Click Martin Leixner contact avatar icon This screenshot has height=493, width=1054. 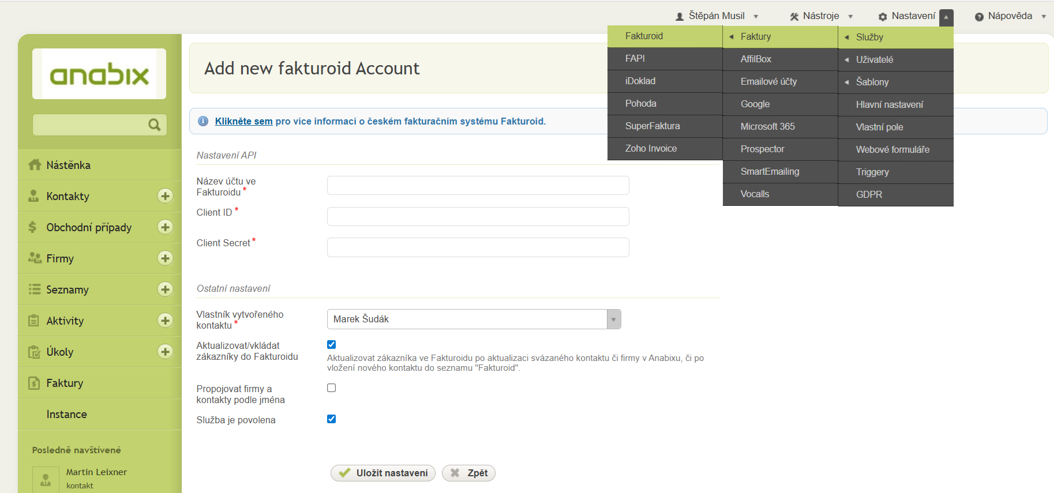click(46, 480)
